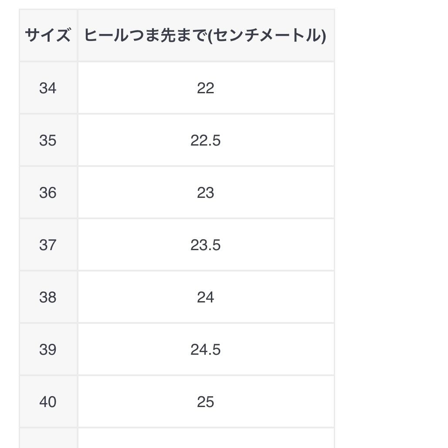This screenshot has height=448, width=448.
Task: Click the サイズ column header
Action: pyautogui.click(x=48, y=35)
